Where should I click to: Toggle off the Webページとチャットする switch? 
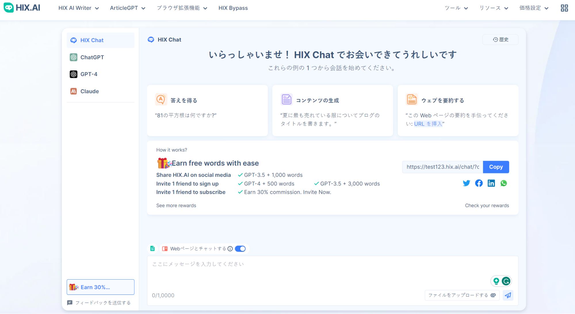240,249
